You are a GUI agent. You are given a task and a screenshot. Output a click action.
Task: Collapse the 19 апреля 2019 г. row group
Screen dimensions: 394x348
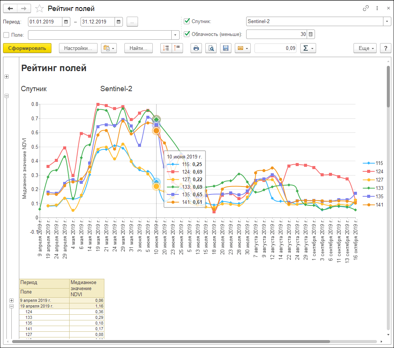12,306
